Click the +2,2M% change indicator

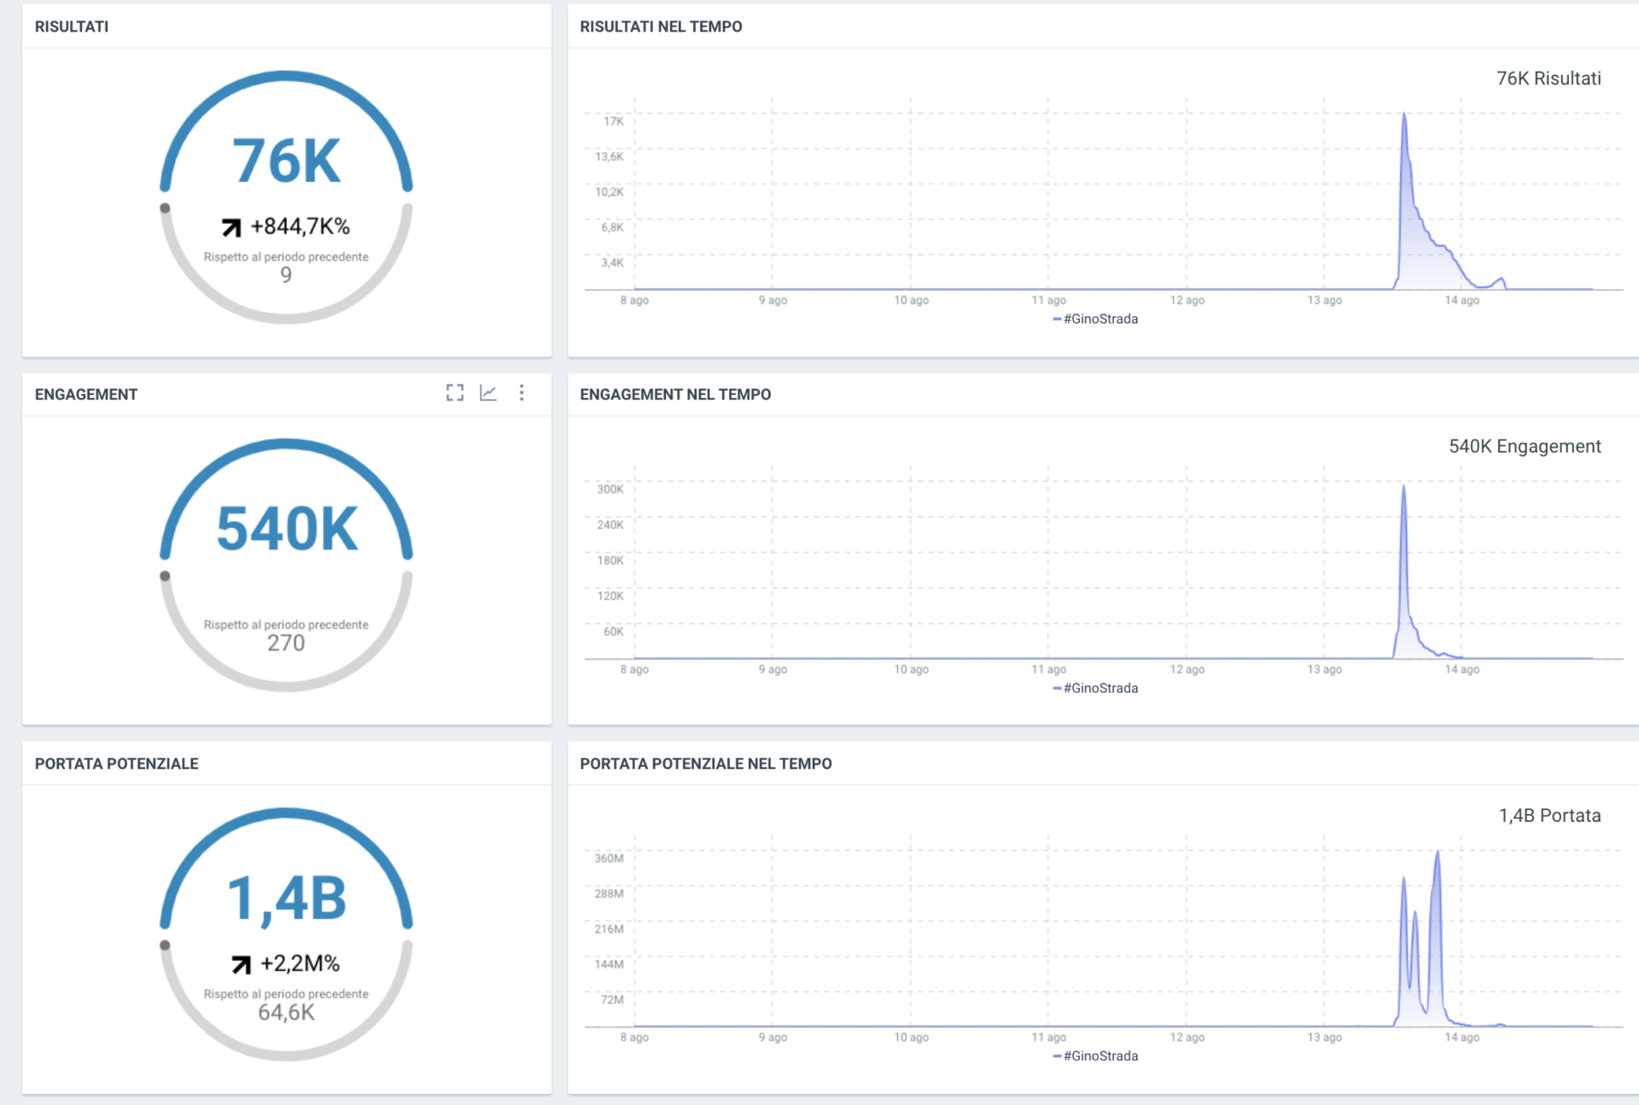coord(300,963)
